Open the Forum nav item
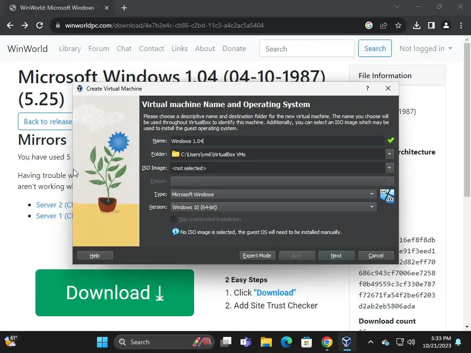The image size is (471, 353). coord(98,48)
